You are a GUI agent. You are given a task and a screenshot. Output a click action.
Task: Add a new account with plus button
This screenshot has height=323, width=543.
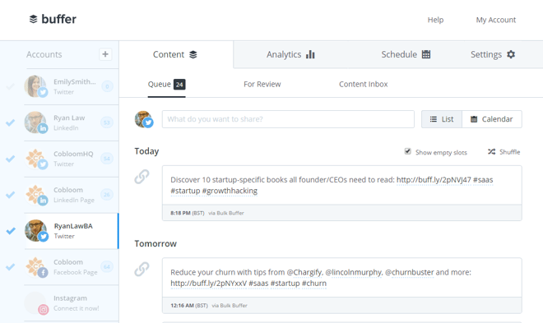point(105,54)
